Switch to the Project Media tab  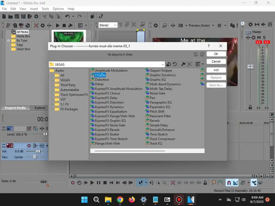coord(15,108)
